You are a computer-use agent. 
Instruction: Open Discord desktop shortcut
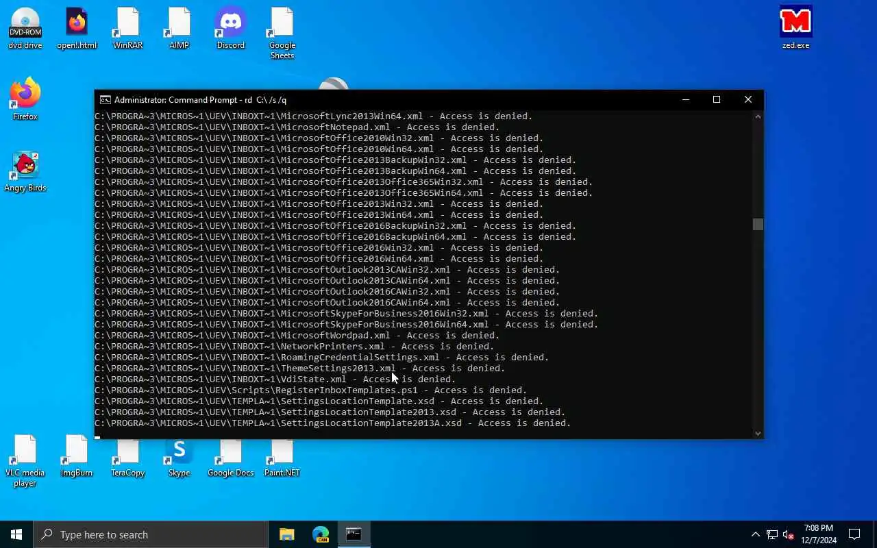tap(231, 28)
